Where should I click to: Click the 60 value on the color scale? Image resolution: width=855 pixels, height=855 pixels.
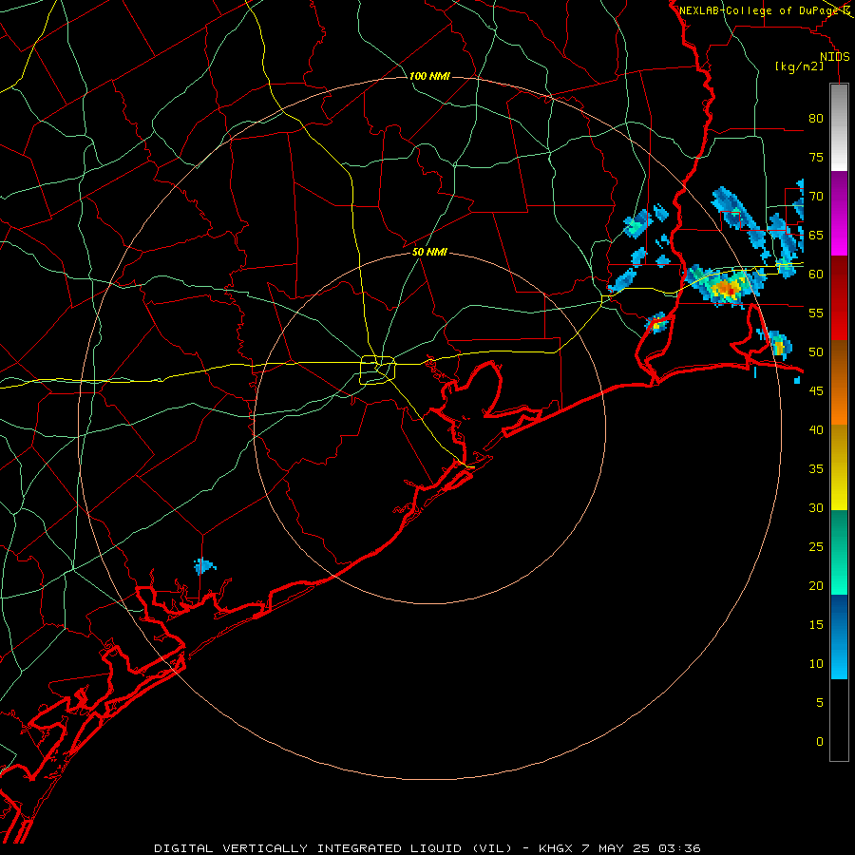(816, 275)
